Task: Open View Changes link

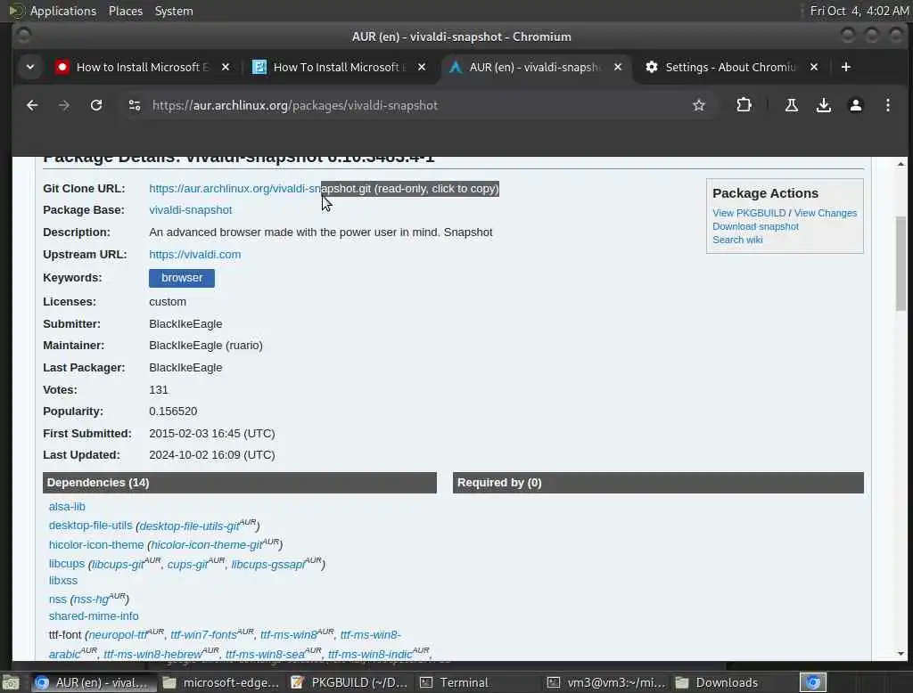Action: pos(825,213)
